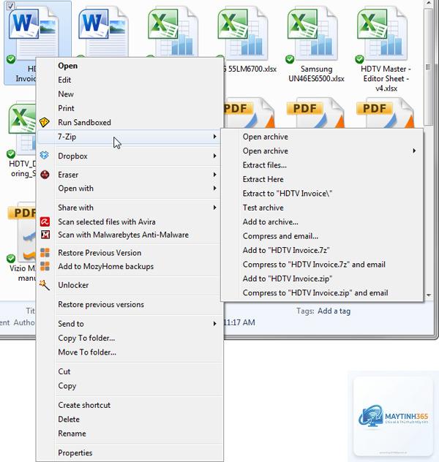Screen dimensions: 439x462
Task: Choose Copy To folder... entry
Action: 129,338
